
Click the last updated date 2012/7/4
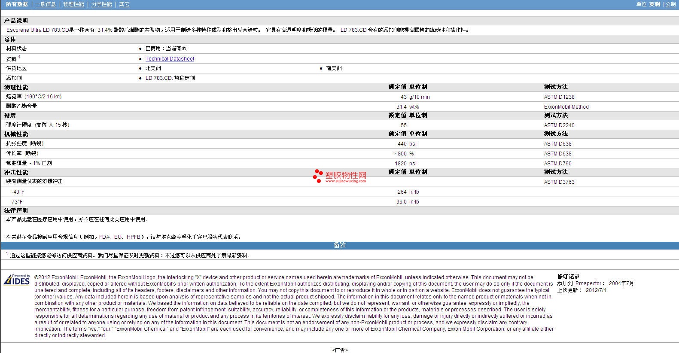click(x=596, y=290)
